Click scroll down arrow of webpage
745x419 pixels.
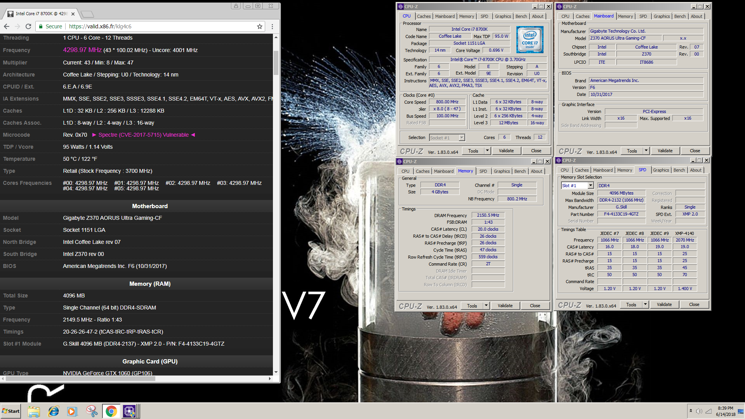[x=276, y=372]
